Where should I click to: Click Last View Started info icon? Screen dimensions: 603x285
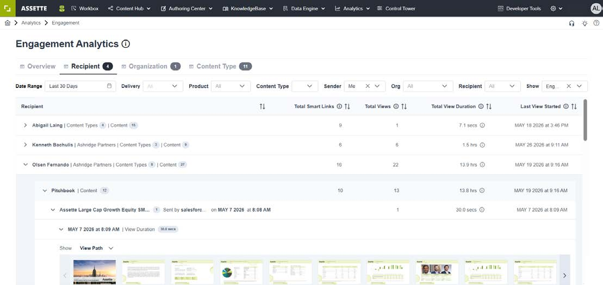pos(565,106)
